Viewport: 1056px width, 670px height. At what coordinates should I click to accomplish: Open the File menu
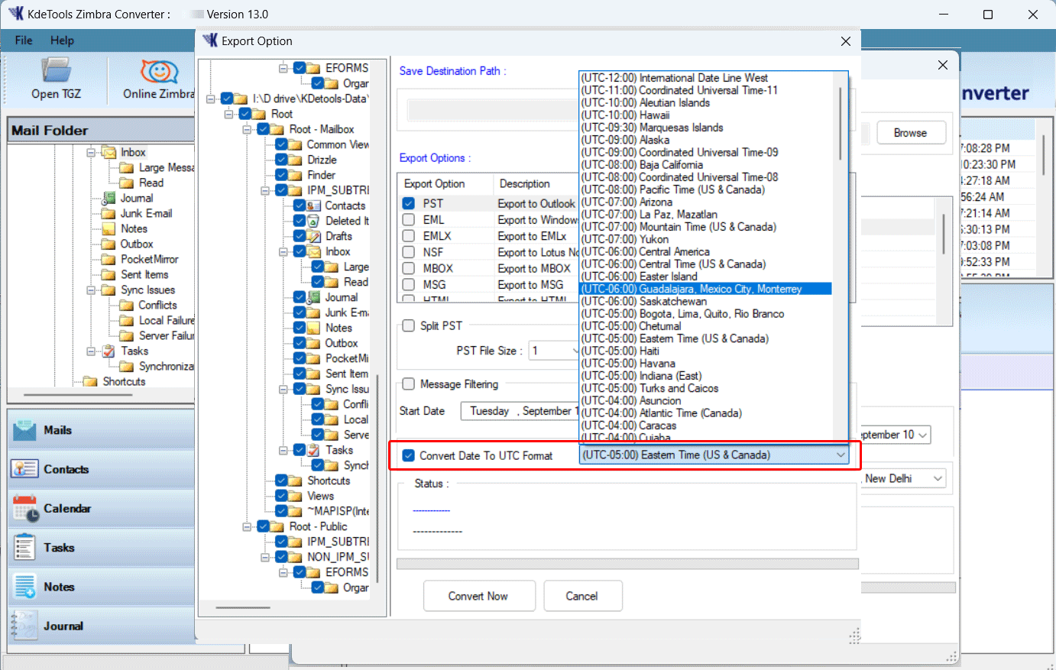tap(23, 40)
